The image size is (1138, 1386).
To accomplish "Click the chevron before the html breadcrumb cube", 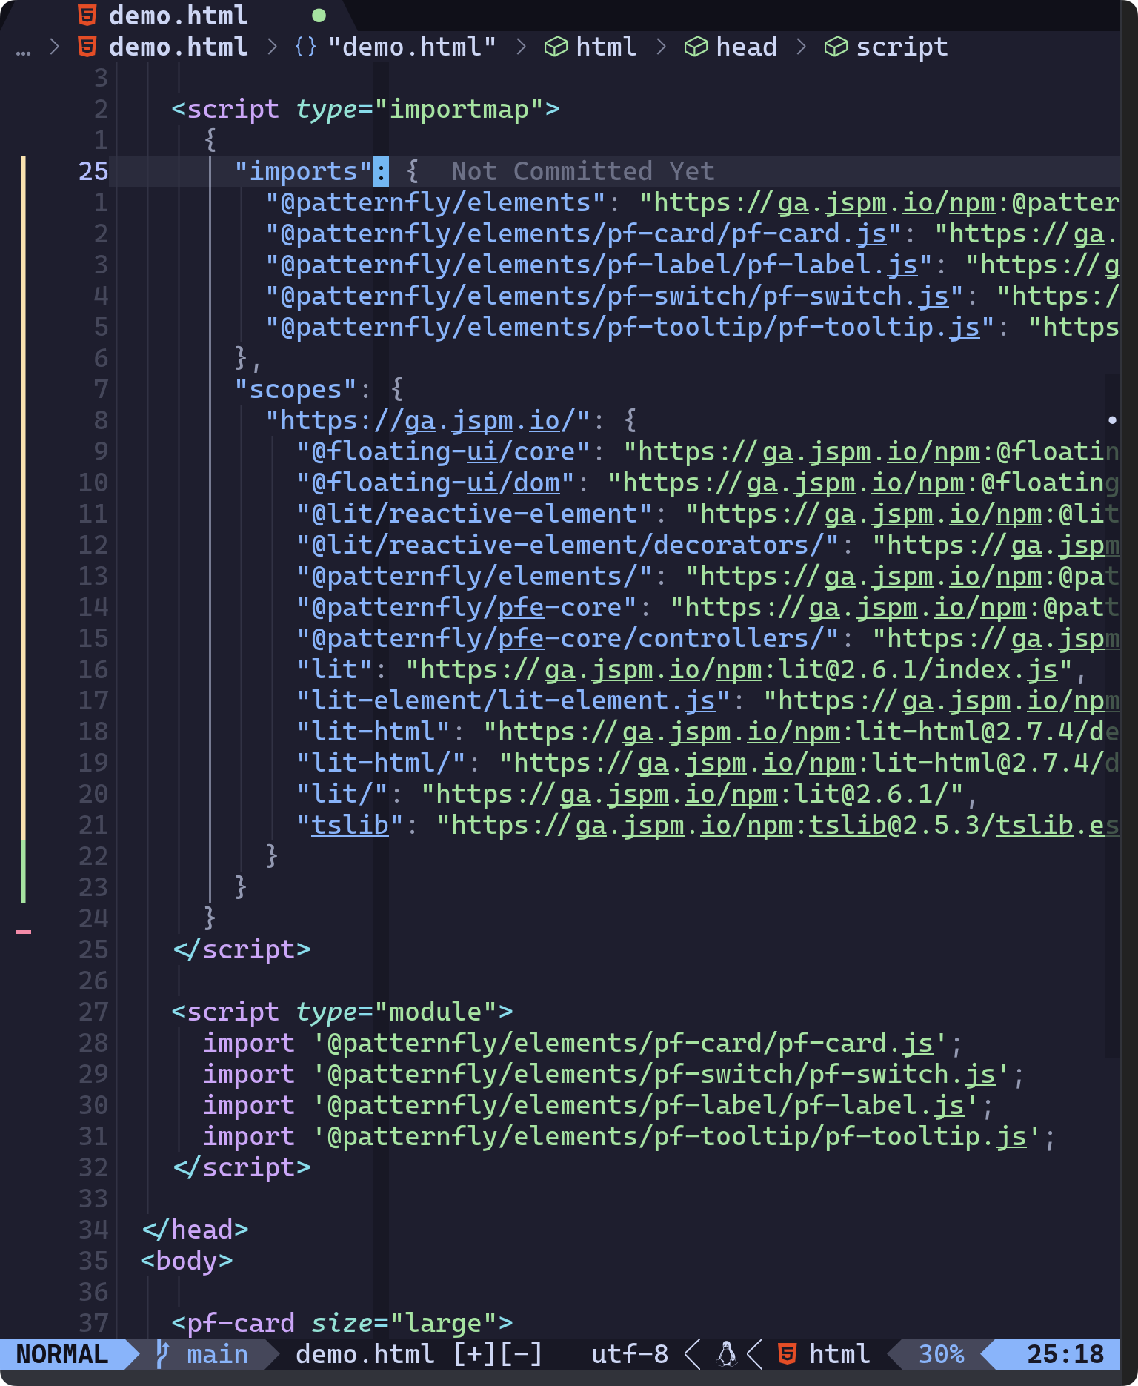I will click(521, 47).
